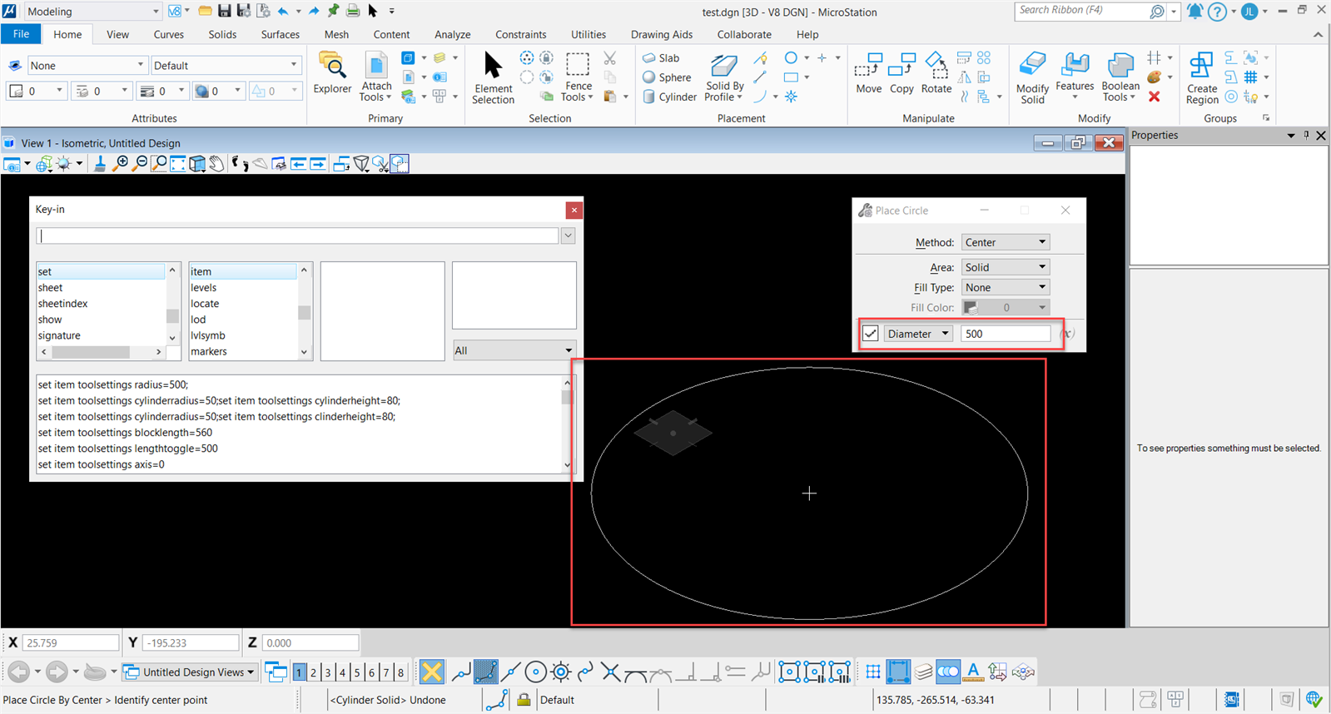Select the Sphere placement tool

point(667,77)
